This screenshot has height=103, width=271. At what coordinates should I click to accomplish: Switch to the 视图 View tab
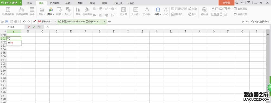pos(105,3)
